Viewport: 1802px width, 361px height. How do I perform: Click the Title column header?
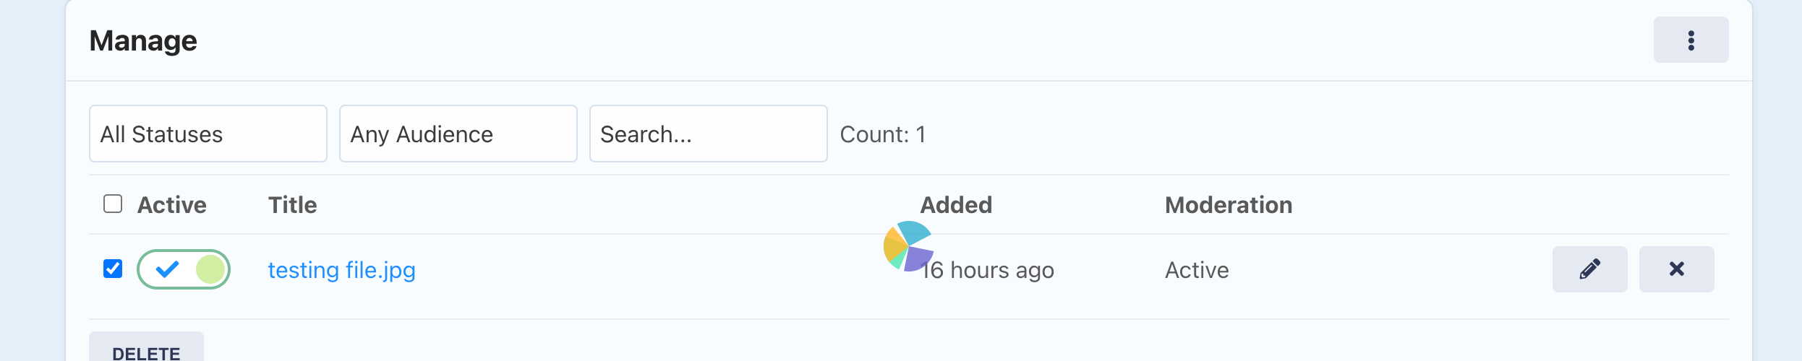click(292, 205)
